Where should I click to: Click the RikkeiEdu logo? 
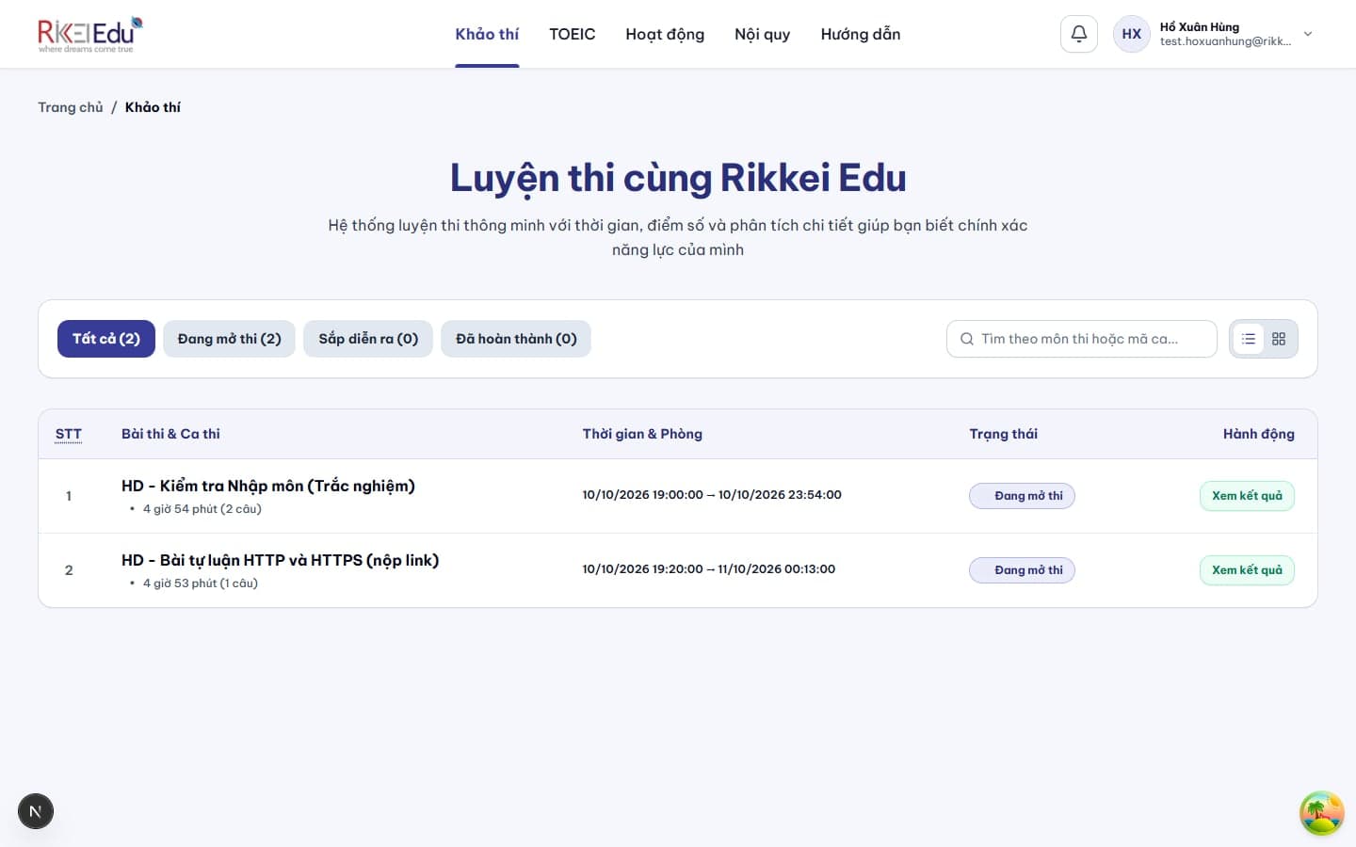tap(90, 34)
